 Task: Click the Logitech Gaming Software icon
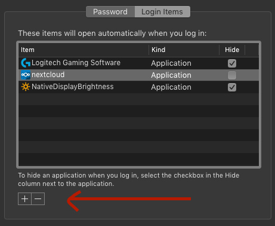coord(26,63)
